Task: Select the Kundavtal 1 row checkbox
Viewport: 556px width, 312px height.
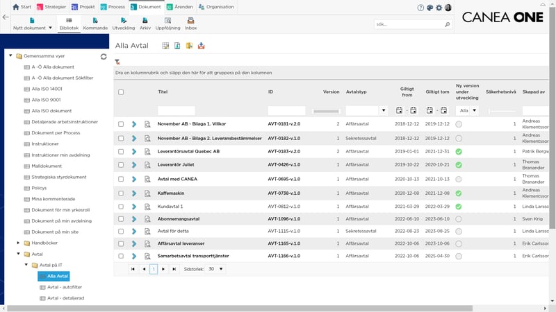Action: click(x=121, y=207)
